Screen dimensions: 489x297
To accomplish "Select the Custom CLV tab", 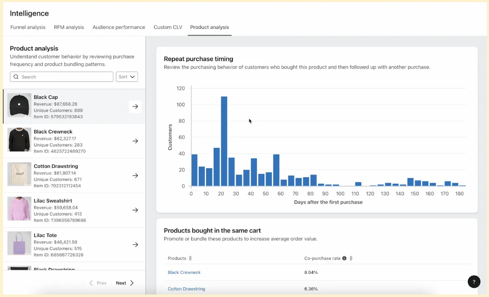I will click(168, 27).
